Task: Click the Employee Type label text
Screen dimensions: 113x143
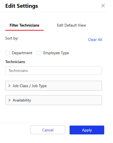Action: pos(56,53)
